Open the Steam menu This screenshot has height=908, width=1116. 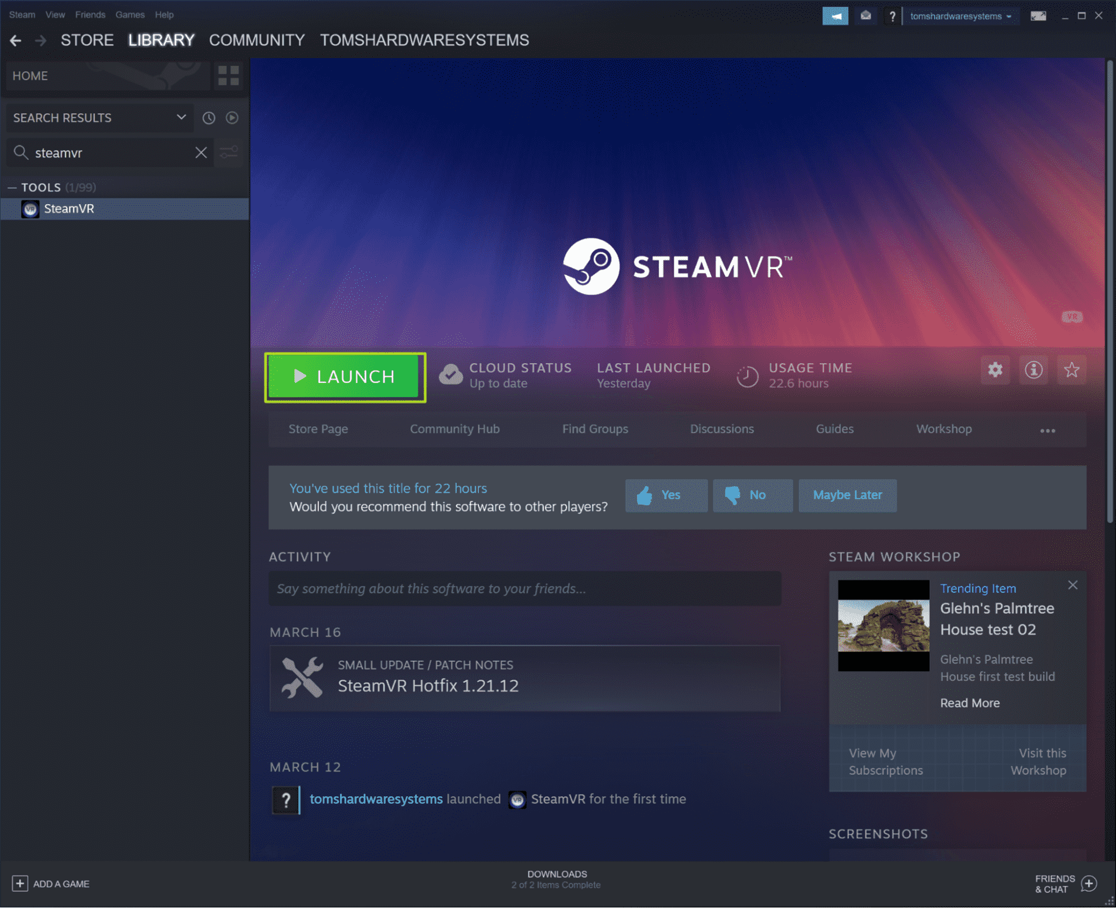(22, 15)
